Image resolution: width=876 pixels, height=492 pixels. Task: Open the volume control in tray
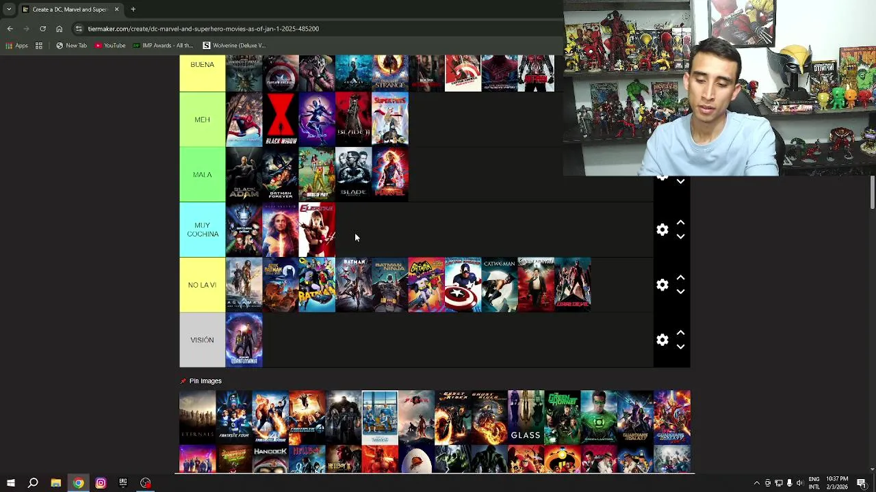pos(799,483)
